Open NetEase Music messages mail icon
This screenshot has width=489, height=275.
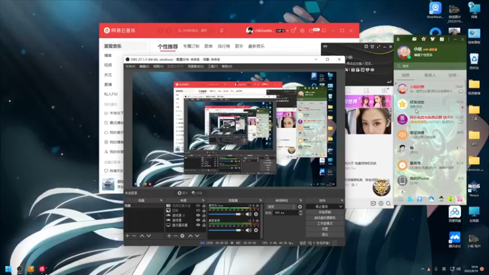311,31
